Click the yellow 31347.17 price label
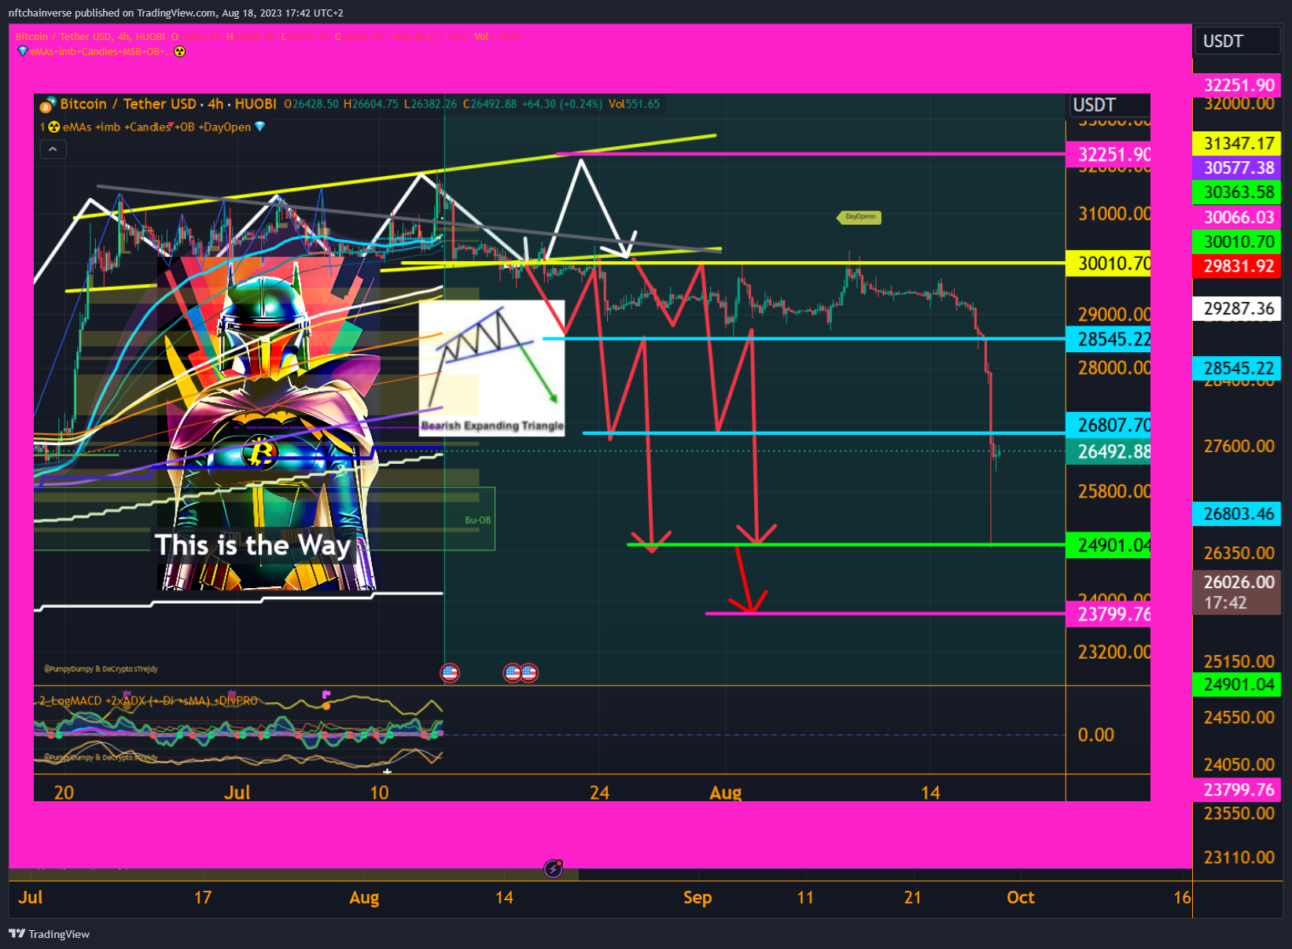The width and height of the screenshot is (1292, 949). coord(1237,143)
